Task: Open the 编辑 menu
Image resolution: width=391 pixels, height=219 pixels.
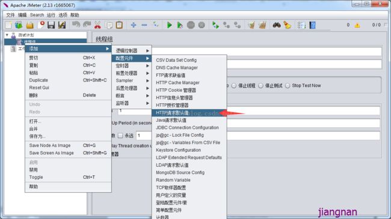Action: 22,15
